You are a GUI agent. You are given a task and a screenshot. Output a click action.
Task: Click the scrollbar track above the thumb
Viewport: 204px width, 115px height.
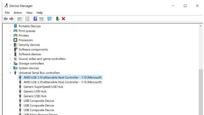(201, 48)
